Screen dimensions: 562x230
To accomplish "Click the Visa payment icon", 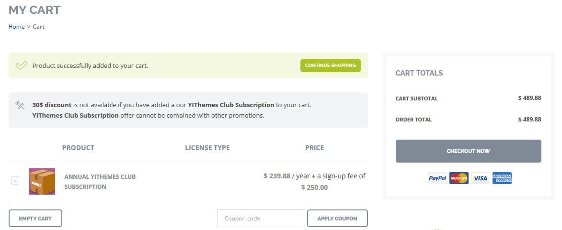I will pyautogui.click(x=480, y=178).
